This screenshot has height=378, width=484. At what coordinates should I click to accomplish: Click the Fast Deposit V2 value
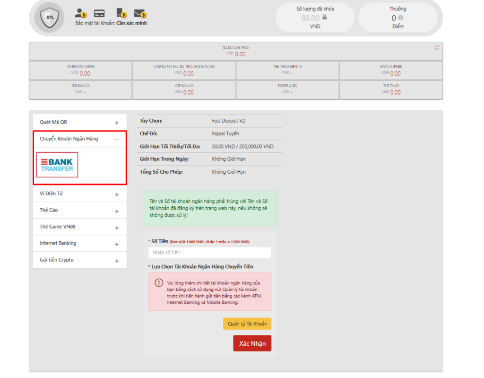[x=228, y=121]
